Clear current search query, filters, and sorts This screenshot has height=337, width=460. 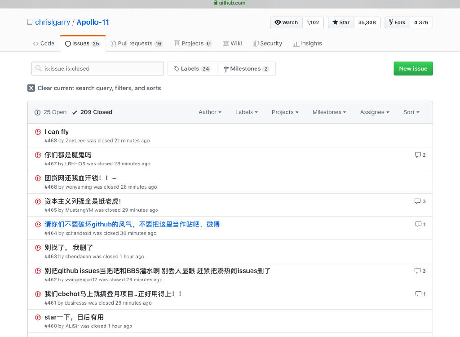[94, 88]
